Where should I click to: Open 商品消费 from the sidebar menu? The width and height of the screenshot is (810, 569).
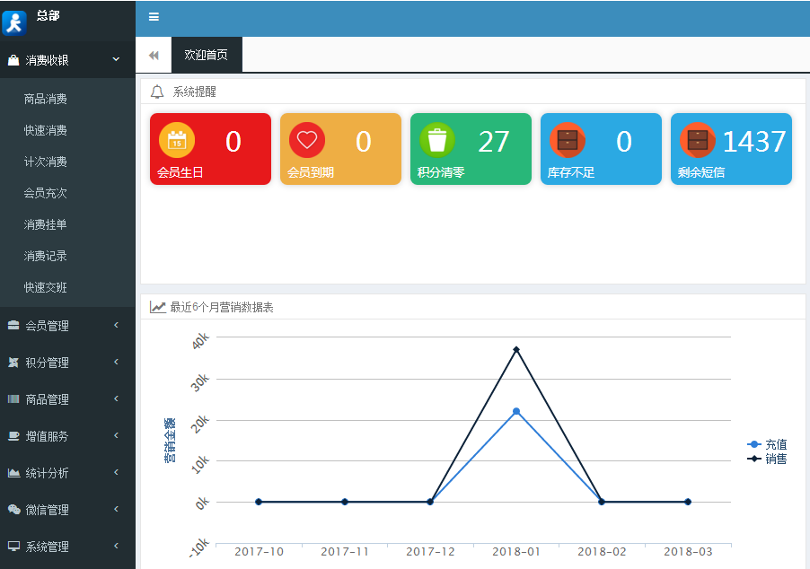click(46, 100)
